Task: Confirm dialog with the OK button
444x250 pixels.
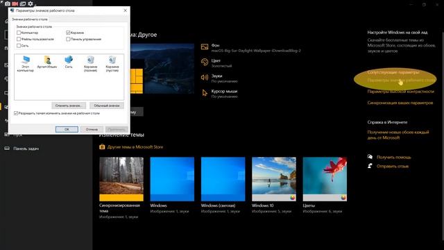Action: (x=67, y=129)
